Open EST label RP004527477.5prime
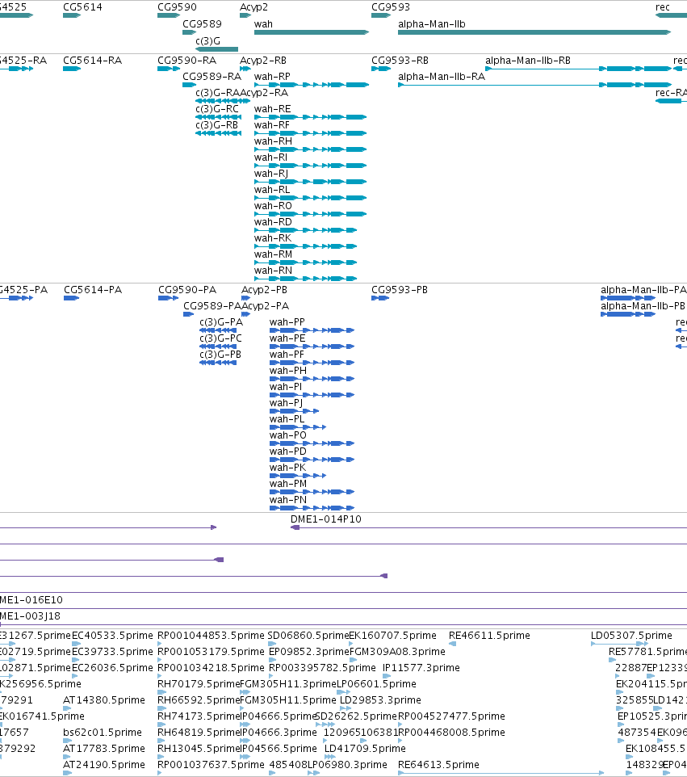This screenshot has height=777, width=687. pyautogui.click(x=452, y=716)
